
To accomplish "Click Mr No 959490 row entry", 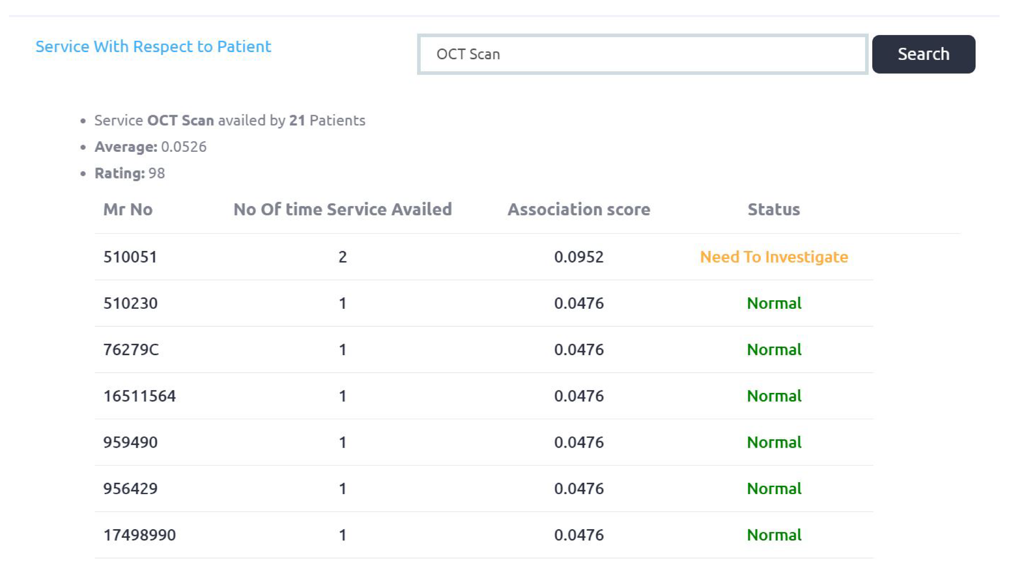I will pos(130,442).
